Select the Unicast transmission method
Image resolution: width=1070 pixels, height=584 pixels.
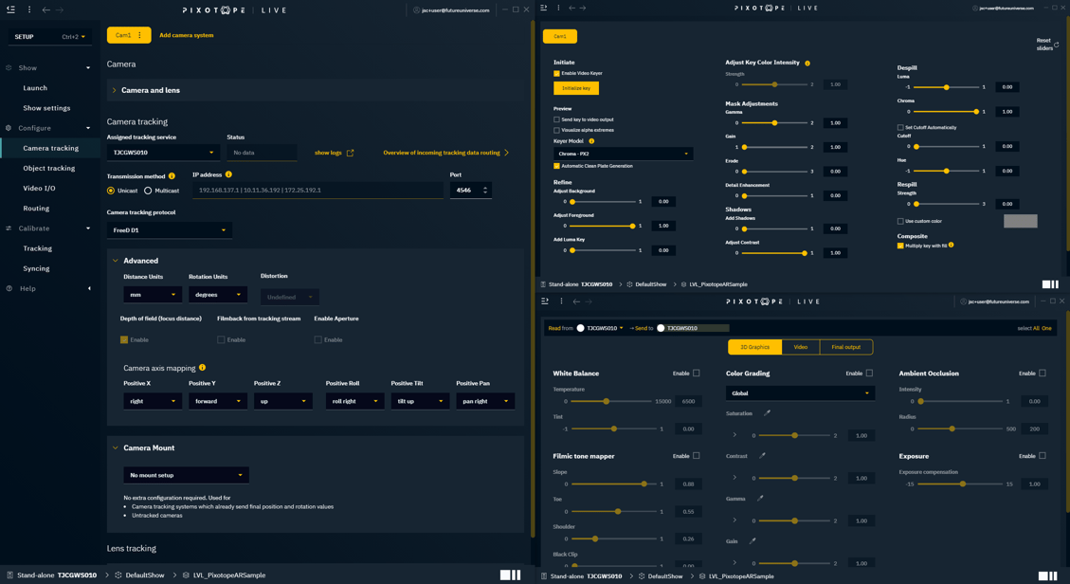[111, 191]
